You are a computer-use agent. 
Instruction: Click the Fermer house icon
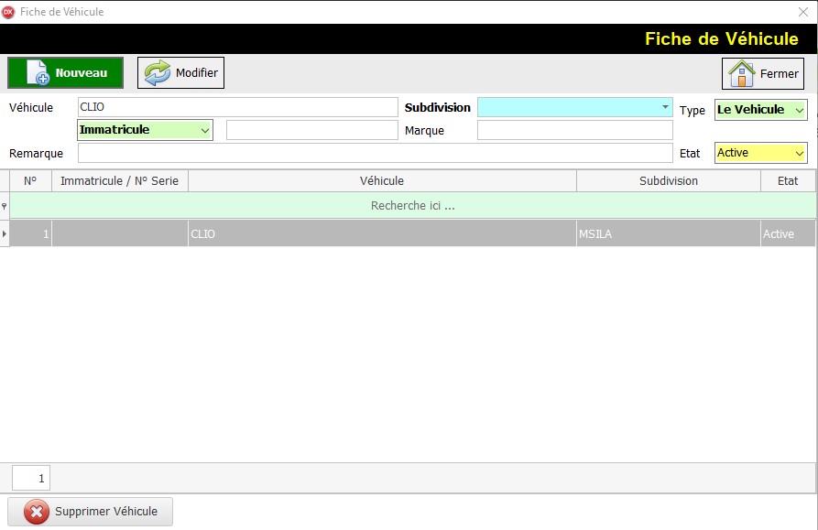(740, 73)
